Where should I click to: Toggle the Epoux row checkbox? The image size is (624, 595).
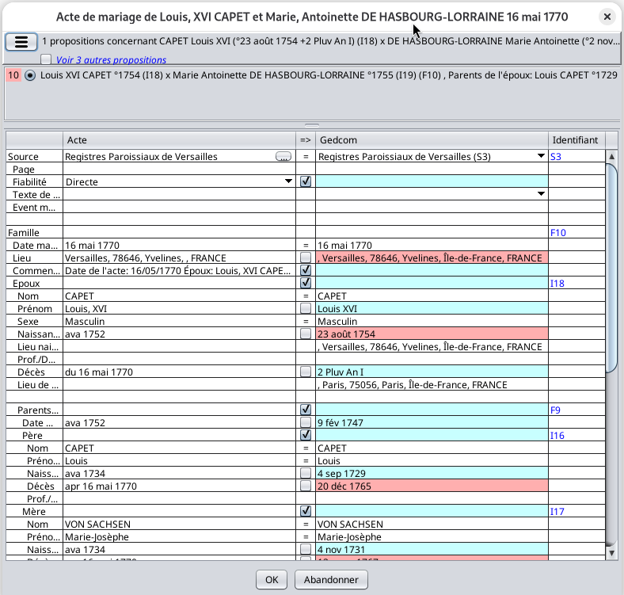(306, 284)
